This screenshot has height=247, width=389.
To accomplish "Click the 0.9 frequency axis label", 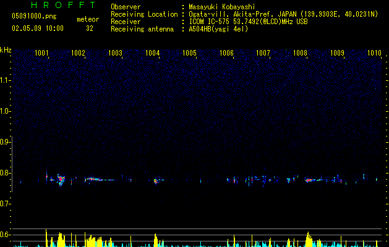I will click(5, 142).
